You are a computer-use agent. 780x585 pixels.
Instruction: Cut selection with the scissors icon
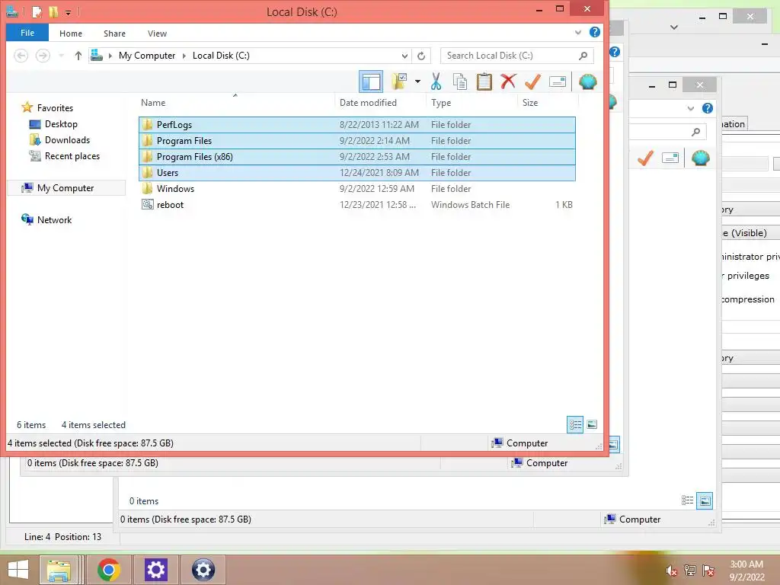tap(436, 82)
